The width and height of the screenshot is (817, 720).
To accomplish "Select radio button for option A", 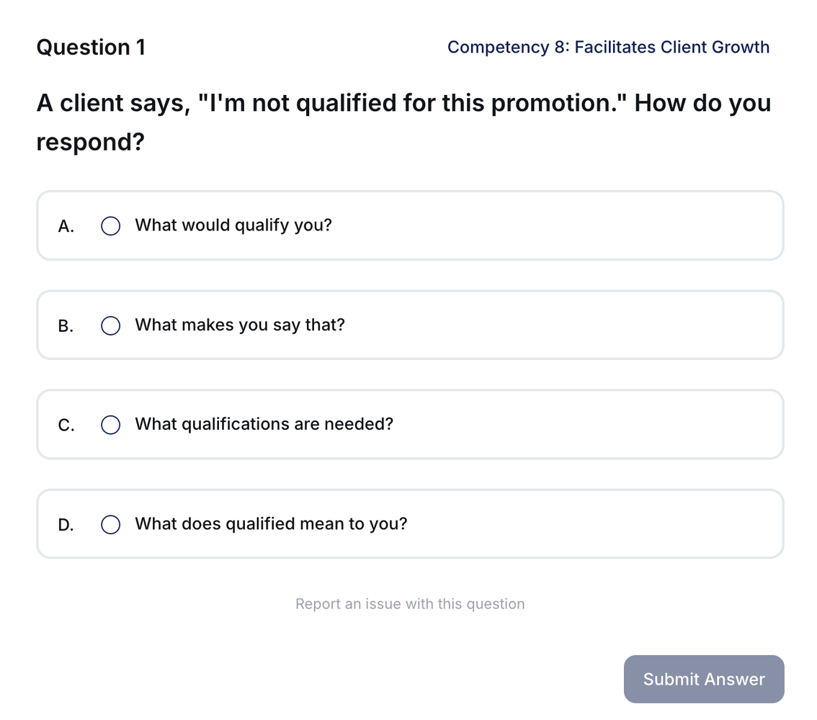I will [110, 226].
